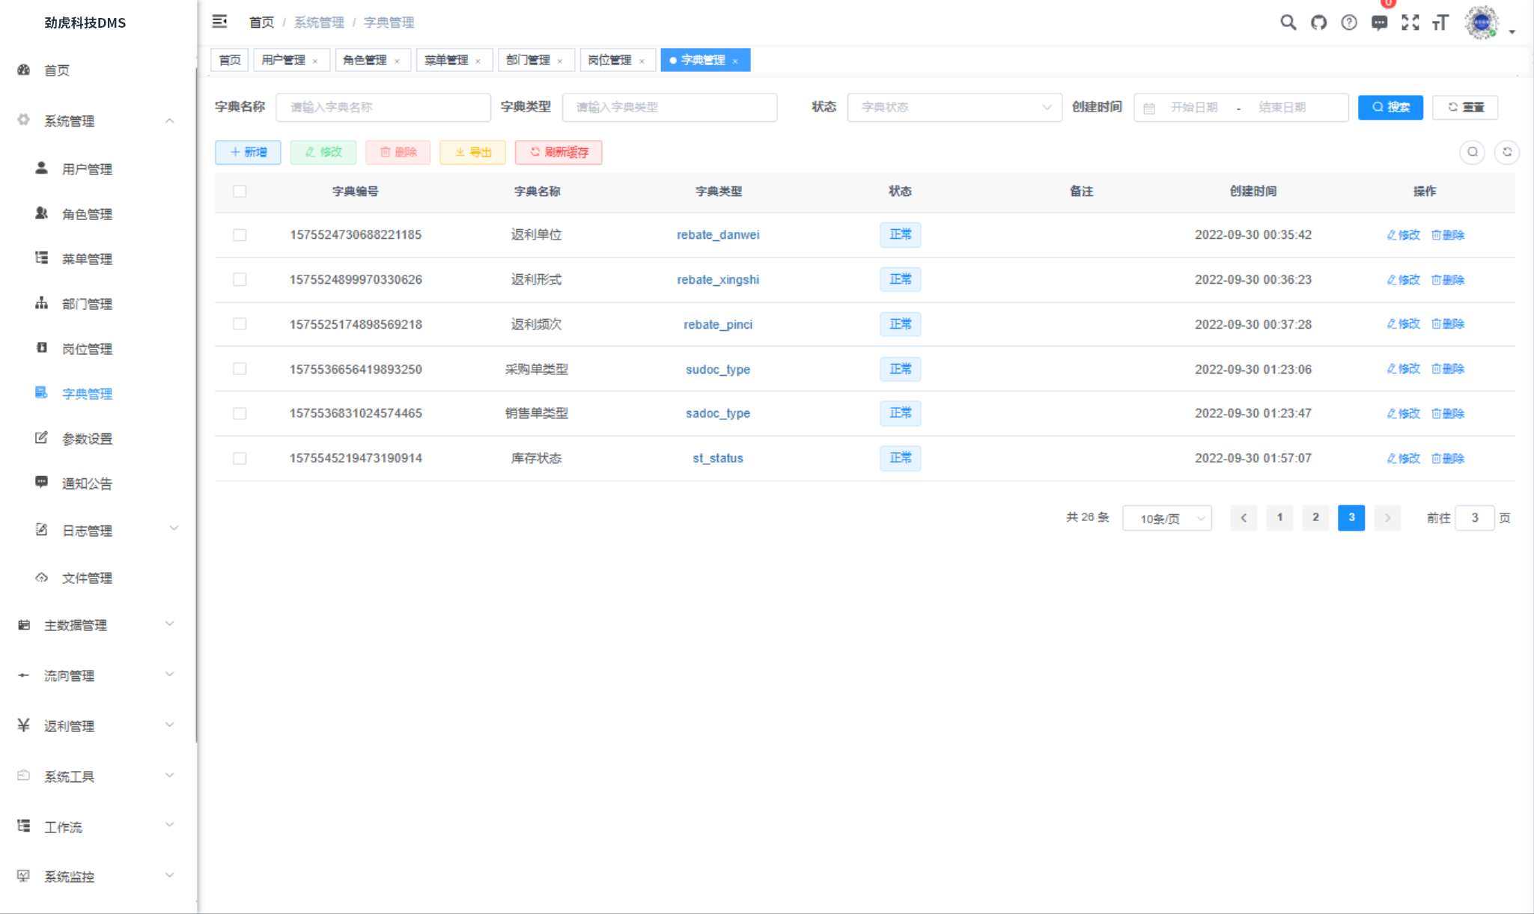Open the 10条/页 page size dropdown
The height and width of the screenshot is (914, 1534).
tap(1166, 518)
